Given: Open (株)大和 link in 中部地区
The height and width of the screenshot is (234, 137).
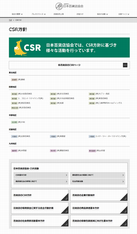Looking at the screenshot, I should [21, 122].
